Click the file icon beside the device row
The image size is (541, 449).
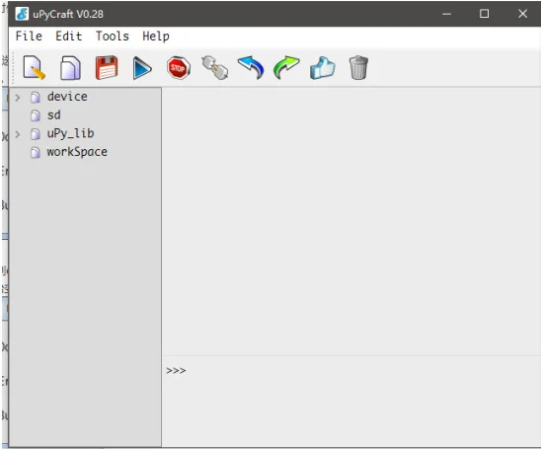tap(36, 98)
